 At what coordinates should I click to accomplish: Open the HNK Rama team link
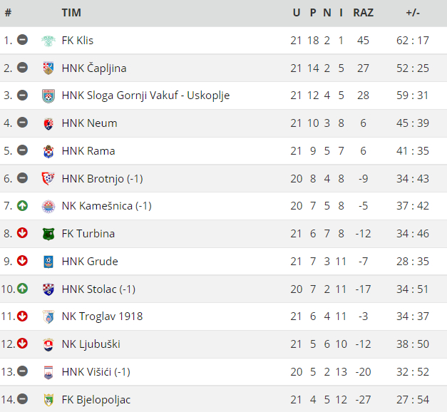tap(88, 151)
